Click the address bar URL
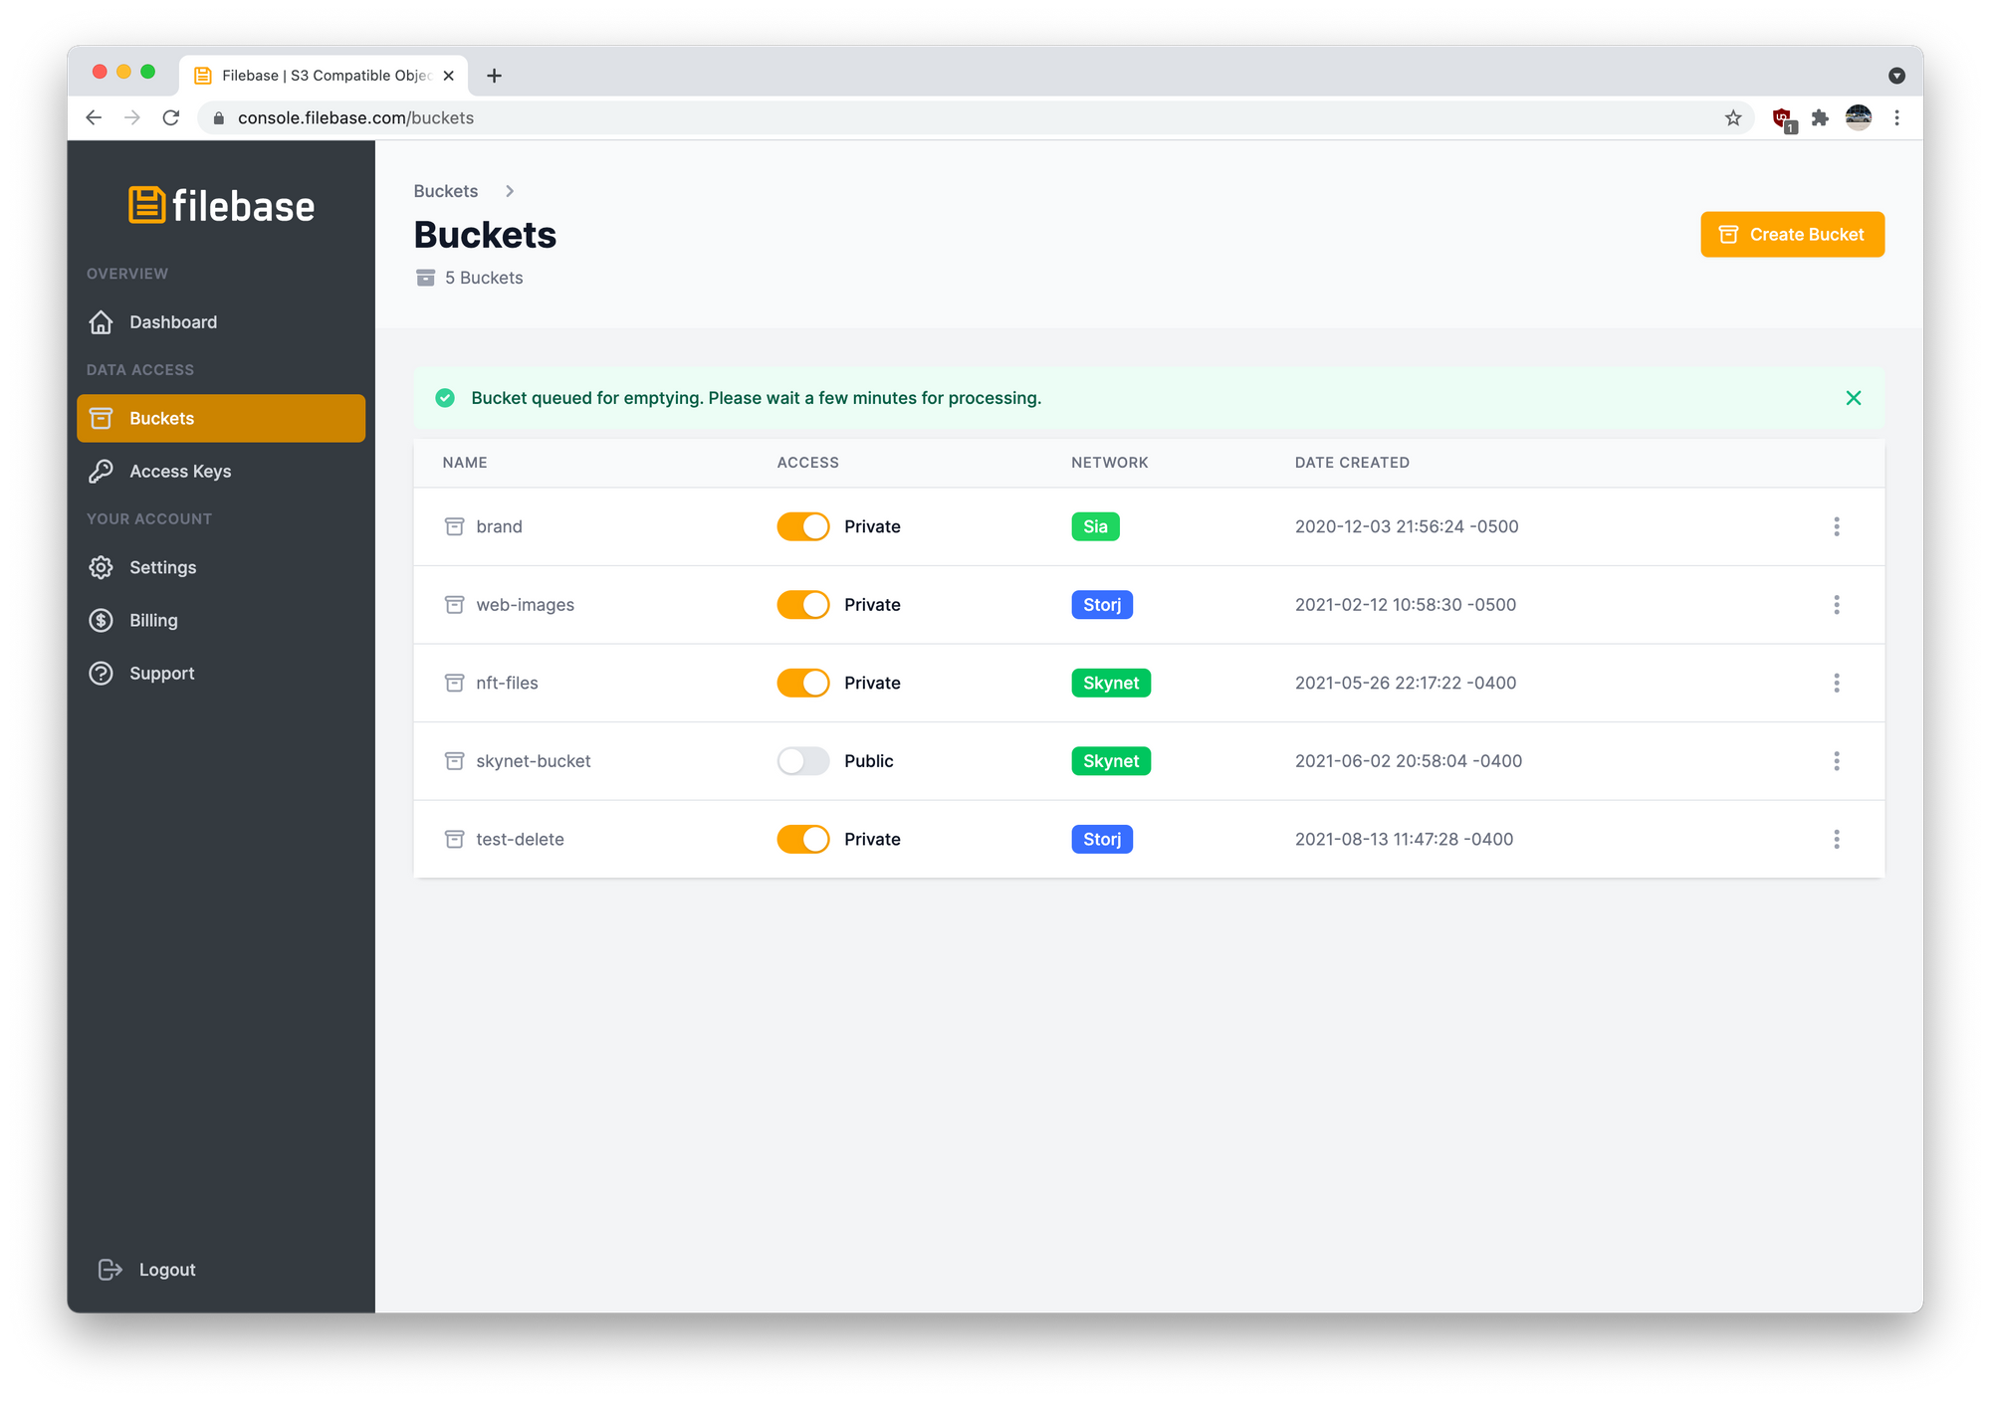The image size is (1991, 1402). [x=355, y=117]
